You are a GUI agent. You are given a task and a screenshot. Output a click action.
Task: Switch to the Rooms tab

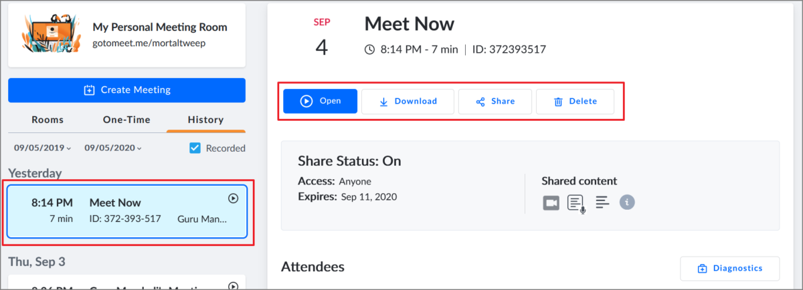(48, 120)
